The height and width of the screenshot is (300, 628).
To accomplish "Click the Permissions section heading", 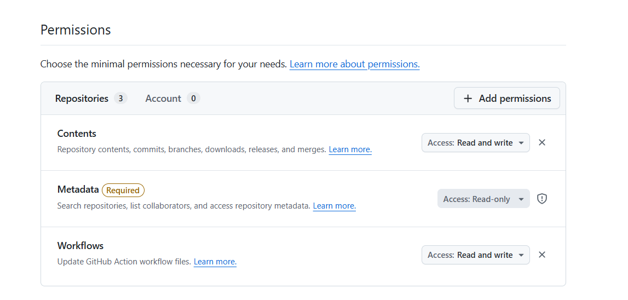I will pos(76,30).
